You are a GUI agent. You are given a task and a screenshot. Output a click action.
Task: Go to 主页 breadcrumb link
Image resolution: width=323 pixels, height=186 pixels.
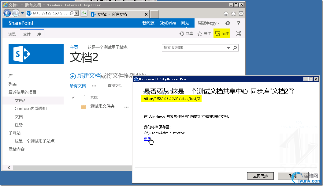74,47
